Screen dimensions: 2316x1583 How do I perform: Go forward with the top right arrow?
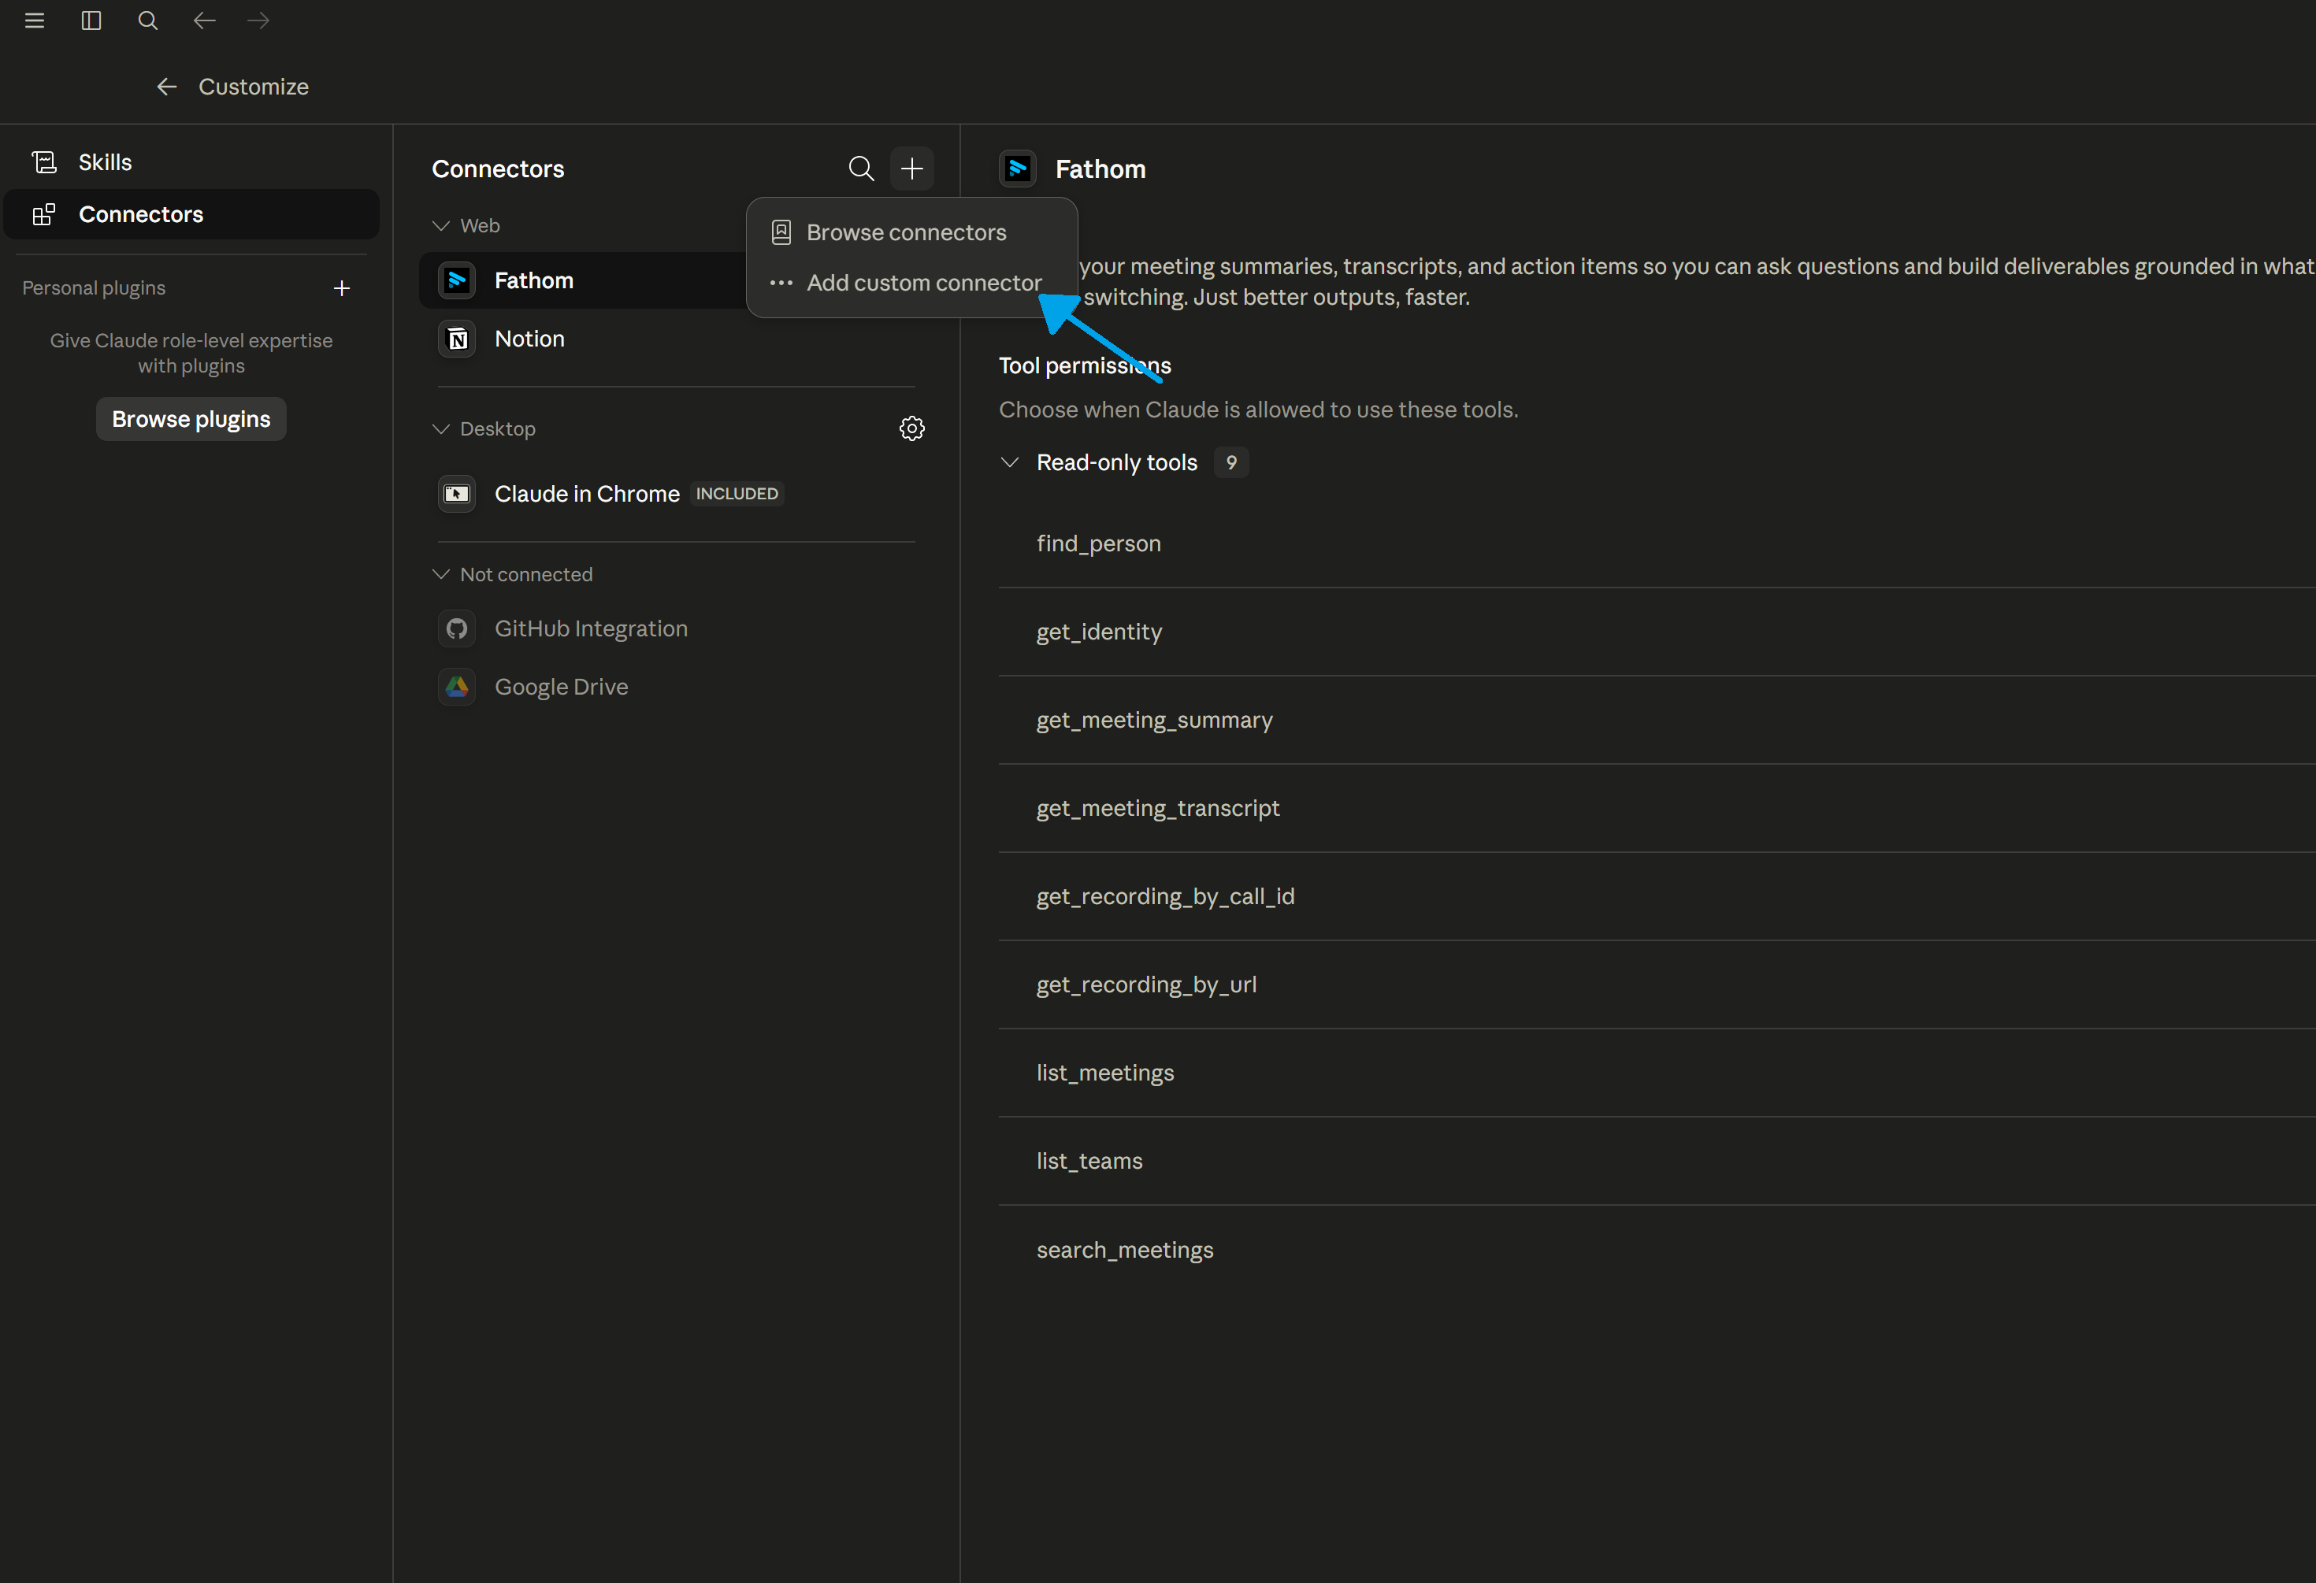tap(258, 21)
